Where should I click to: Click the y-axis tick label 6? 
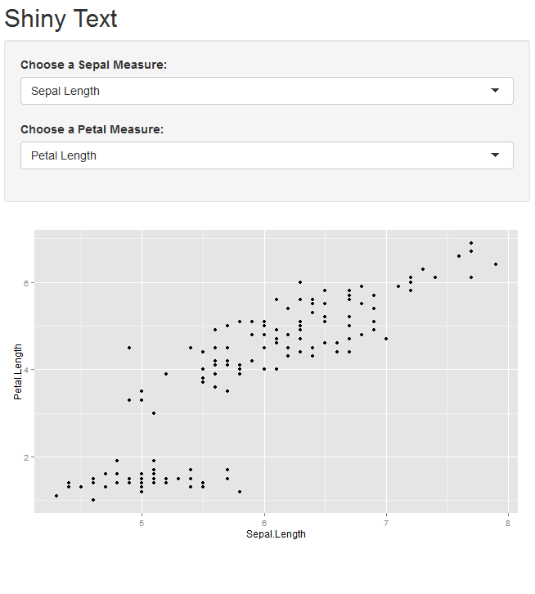(x=26, y=283)
